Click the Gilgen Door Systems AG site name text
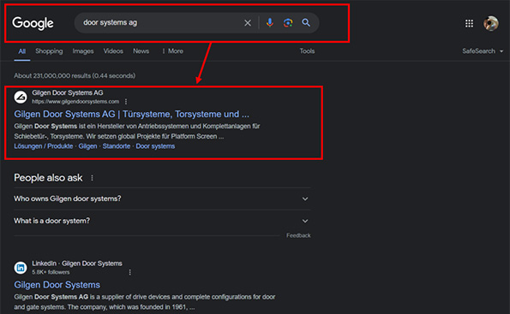Viewport: 510px width, 314px height. point(68,93)
